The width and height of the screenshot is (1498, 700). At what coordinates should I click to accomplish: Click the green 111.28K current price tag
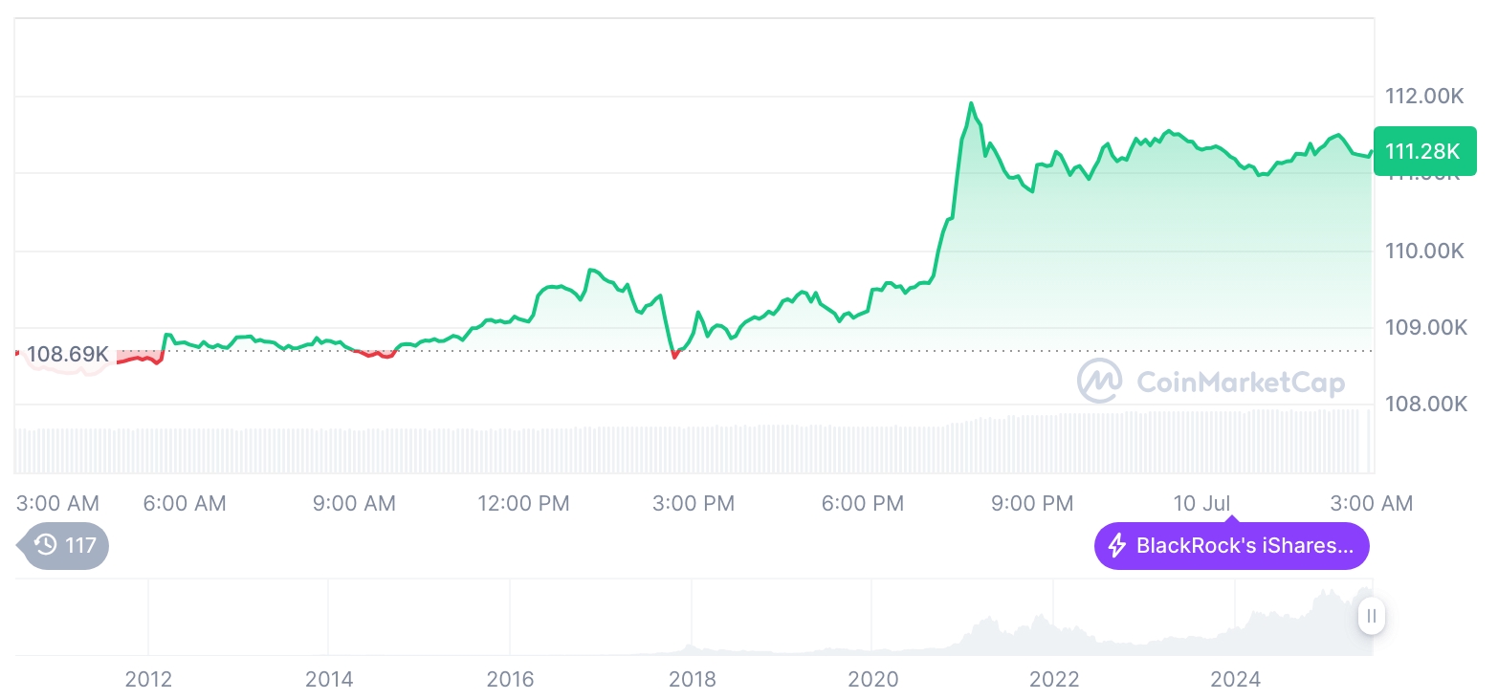(x=1423, y=151)
